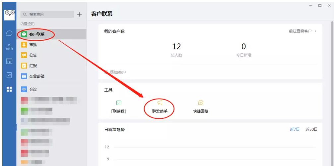Screen dimensions: 335x166
Task: Switch trend chart to 近7日
Action: tap(295, 129)
